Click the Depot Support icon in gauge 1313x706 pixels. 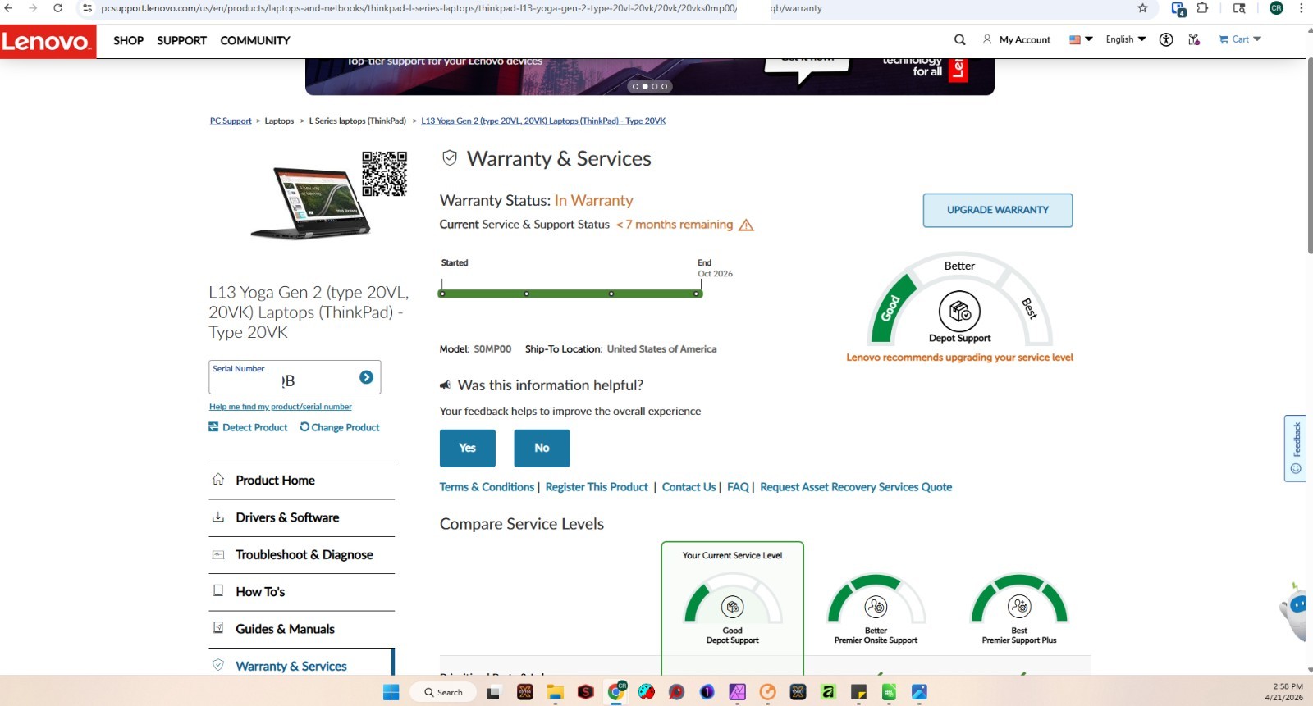pyautogui.click(x=959, y=312)
